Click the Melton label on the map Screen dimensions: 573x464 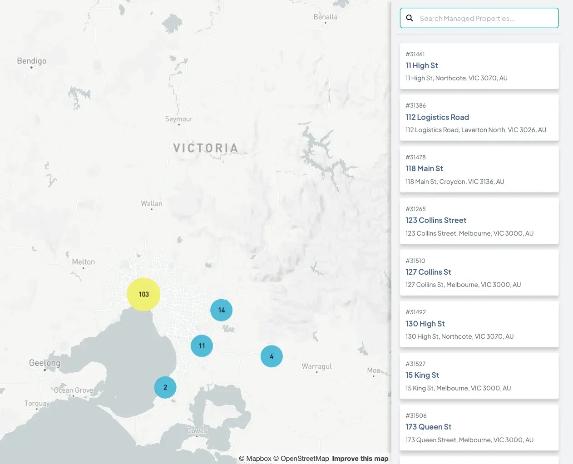84,262
